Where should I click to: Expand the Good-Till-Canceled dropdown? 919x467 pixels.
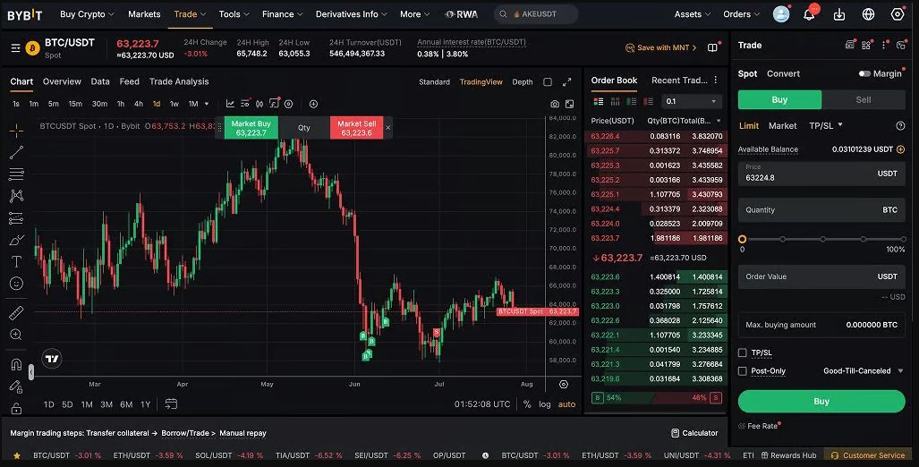(864, 371)
